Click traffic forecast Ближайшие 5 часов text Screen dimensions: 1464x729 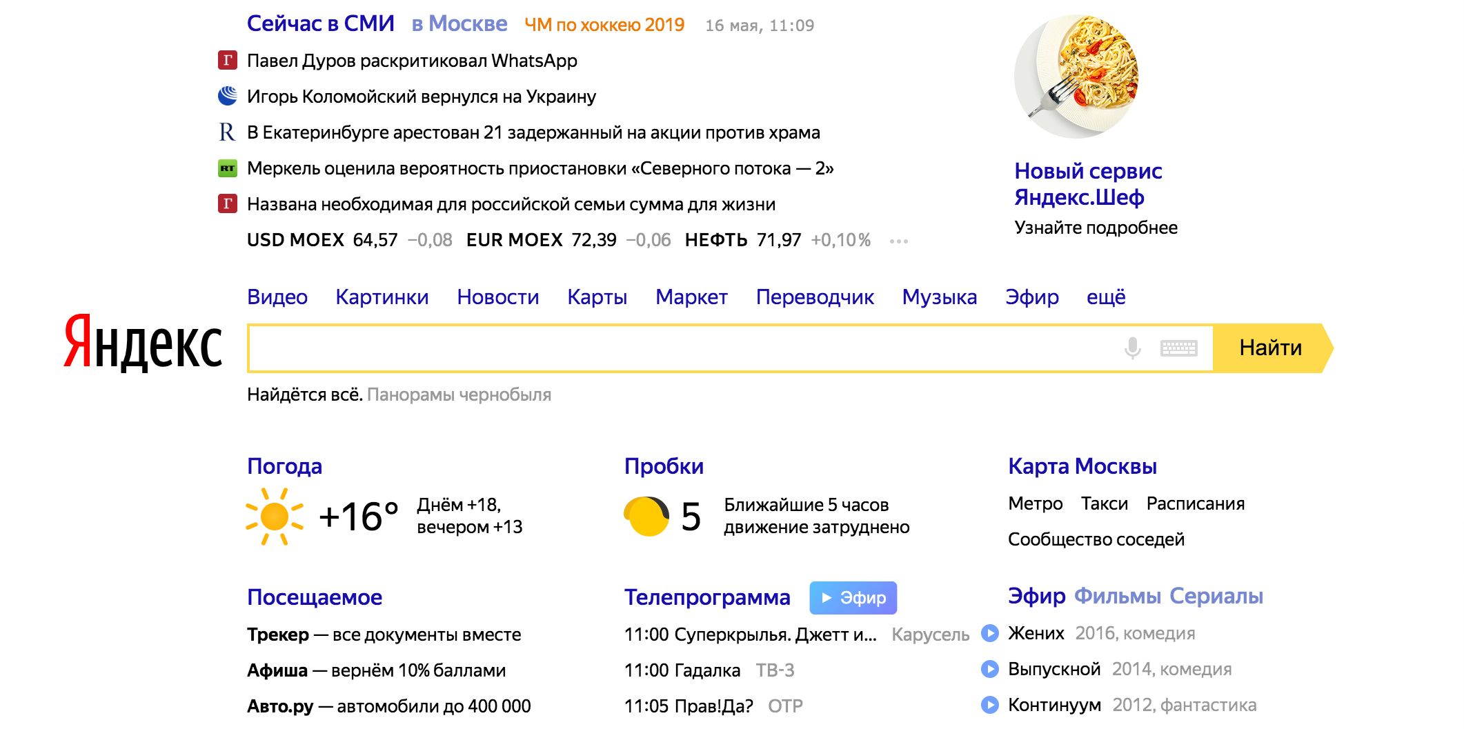[817, 516]
